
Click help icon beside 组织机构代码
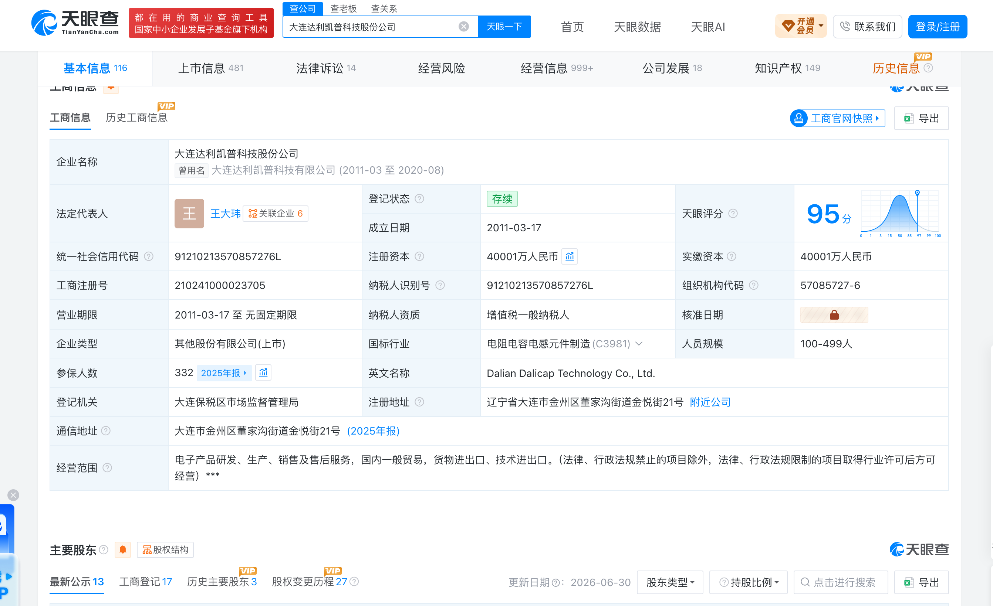pyautogui.click(x=753, y=286)
